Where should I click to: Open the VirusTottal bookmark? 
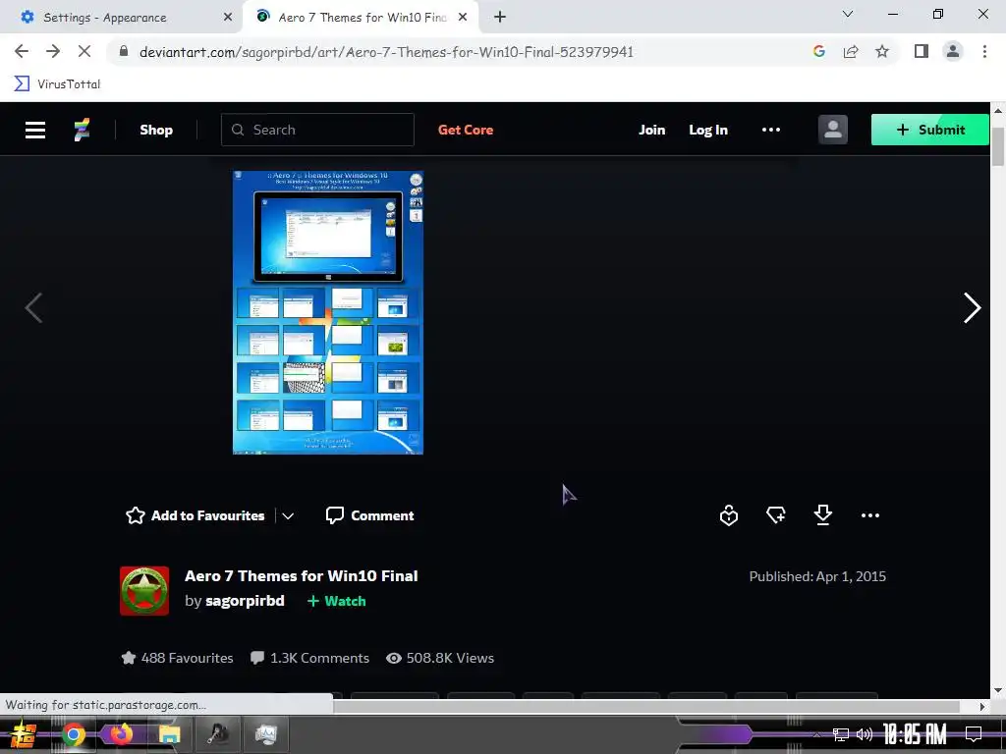58,84
